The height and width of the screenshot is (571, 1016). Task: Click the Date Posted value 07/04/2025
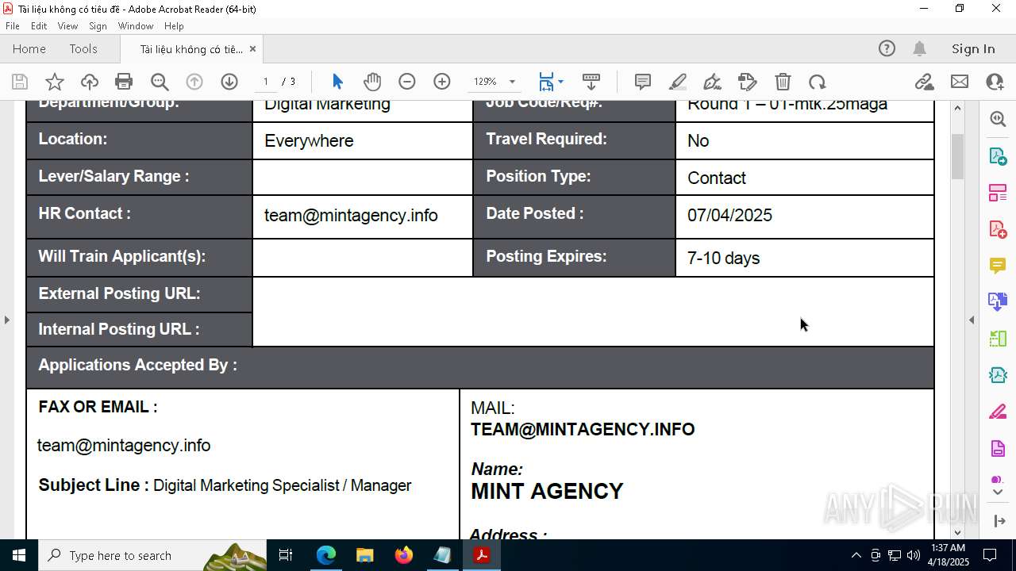coord(729,215)
